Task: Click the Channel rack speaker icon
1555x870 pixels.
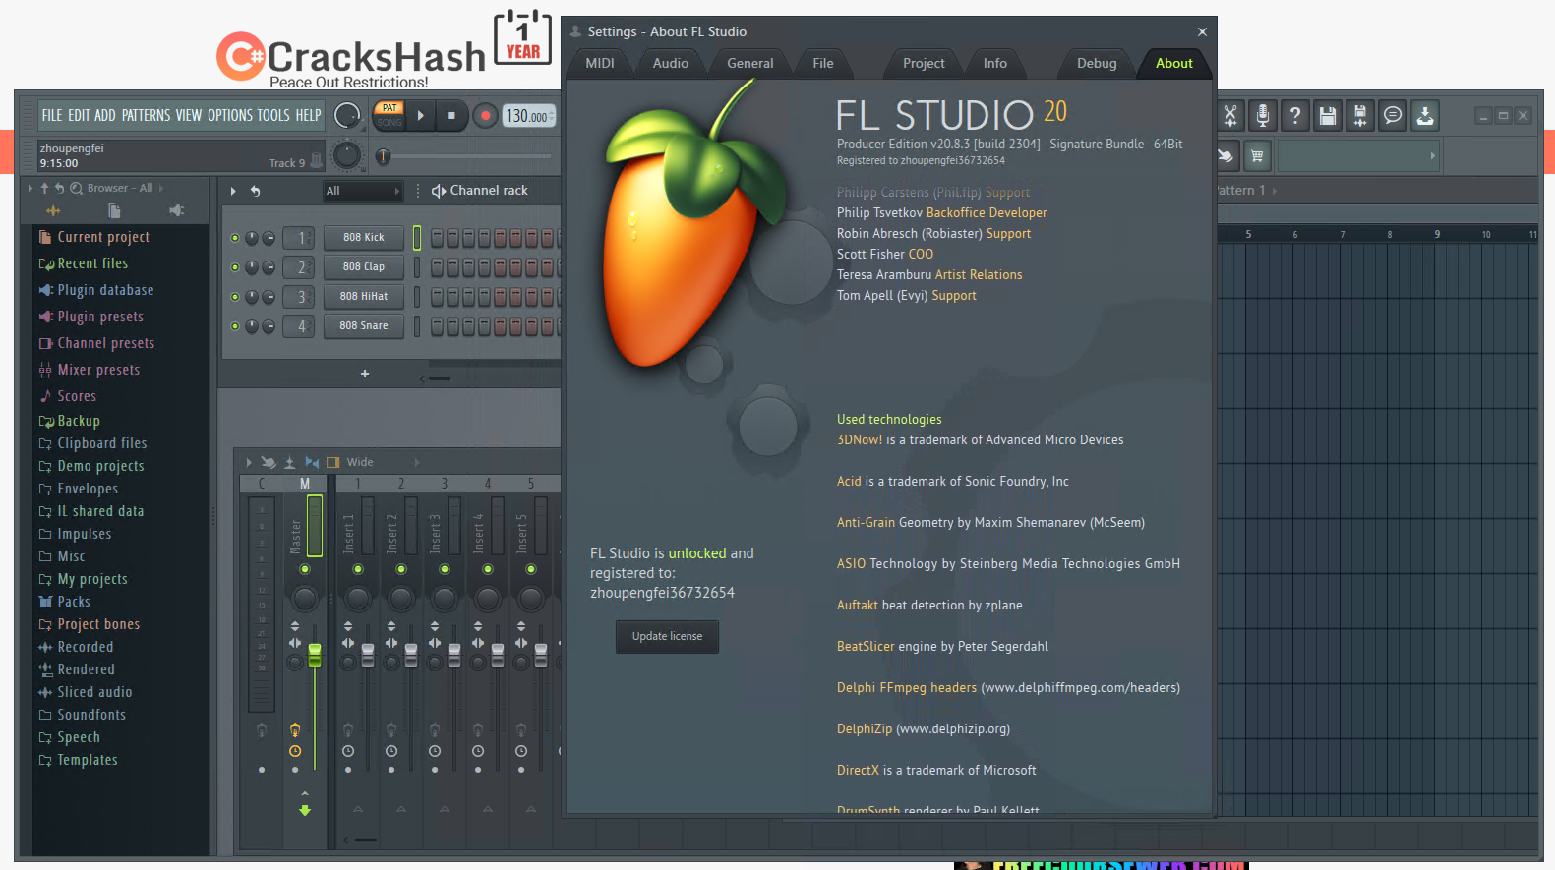Action: pyautogui.click(x=439, y=191)
